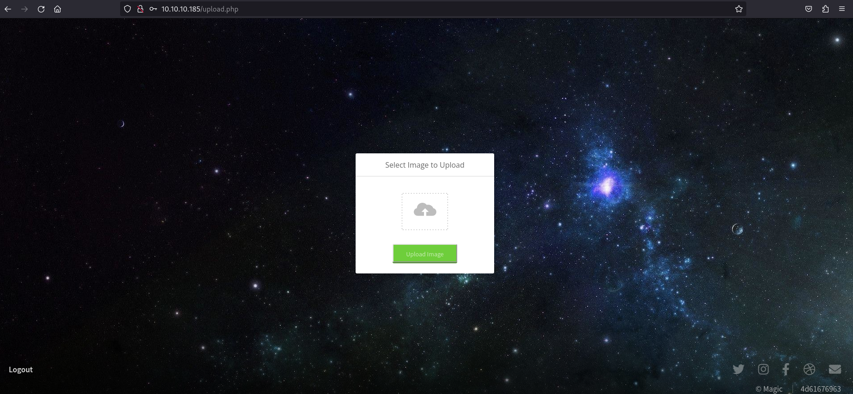The width and height of the screenshot is (853, 394).
Task: Go back to previous page
Action: pos(8,9)
